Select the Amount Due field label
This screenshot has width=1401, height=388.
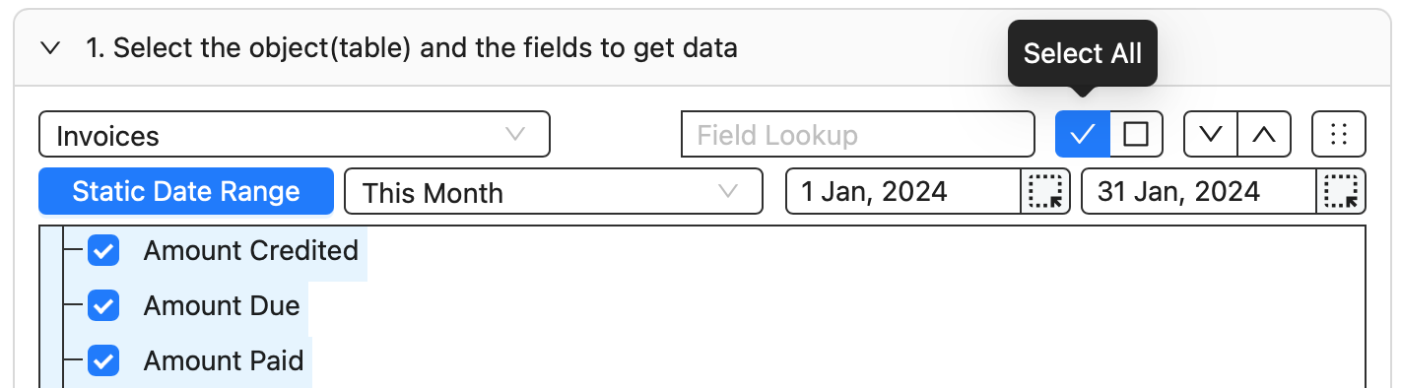coord(222,306)
